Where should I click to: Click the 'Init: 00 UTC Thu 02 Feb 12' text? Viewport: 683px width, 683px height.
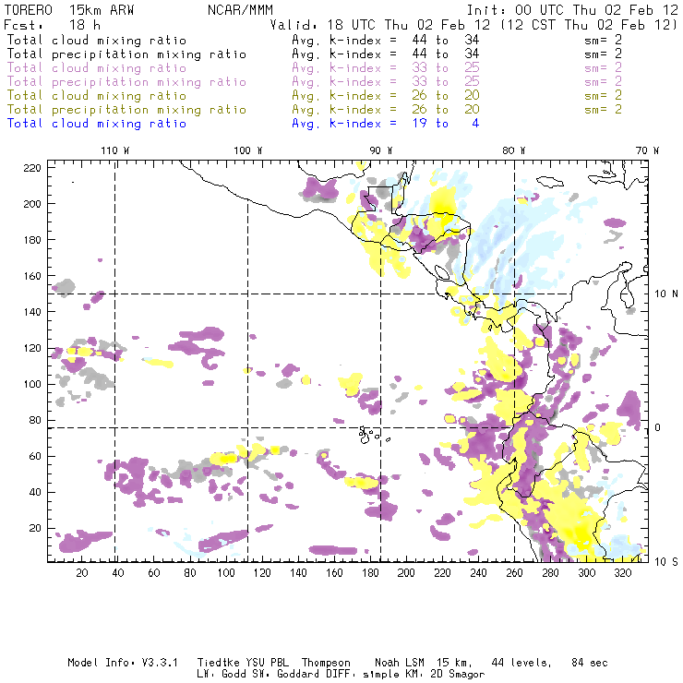(572, 10)
